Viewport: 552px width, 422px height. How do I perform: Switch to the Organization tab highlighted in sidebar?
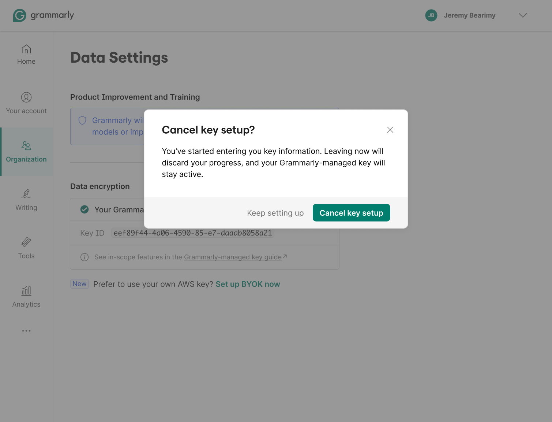point(26,152)
